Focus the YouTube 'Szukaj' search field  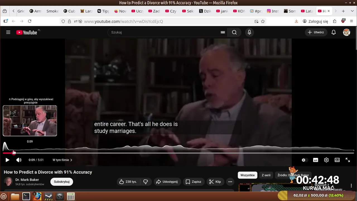(x=167, y=32)
